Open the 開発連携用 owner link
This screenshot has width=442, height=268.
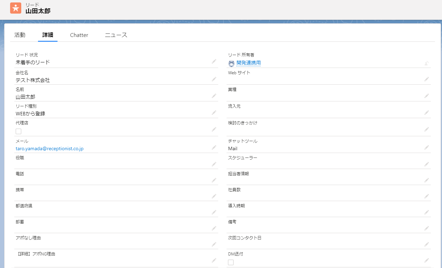click(x=249, y=63)
